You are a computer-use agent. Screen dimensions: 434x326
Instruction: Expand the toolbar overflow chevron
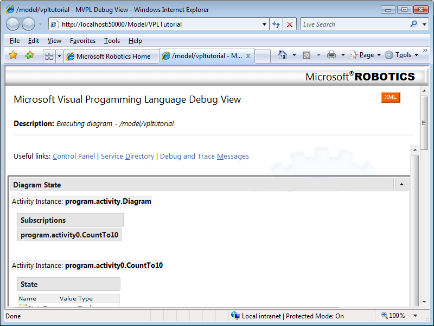(x=425, y=50)
